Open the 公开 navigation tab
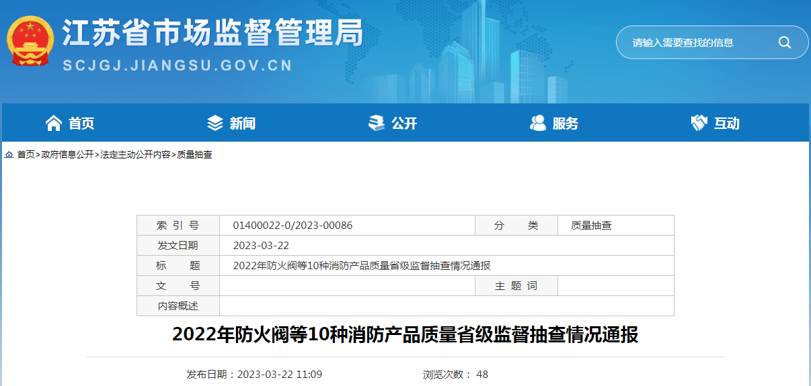The height and width of the screenshot is (386, 811). point(393,123)
